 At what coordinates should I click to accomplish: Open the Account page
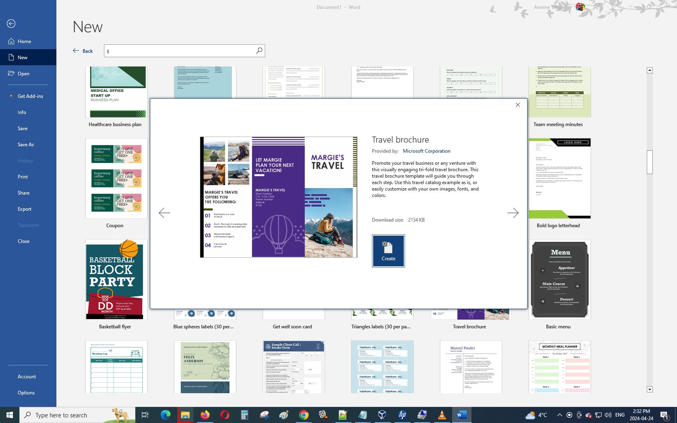click(x=27, y=377)
